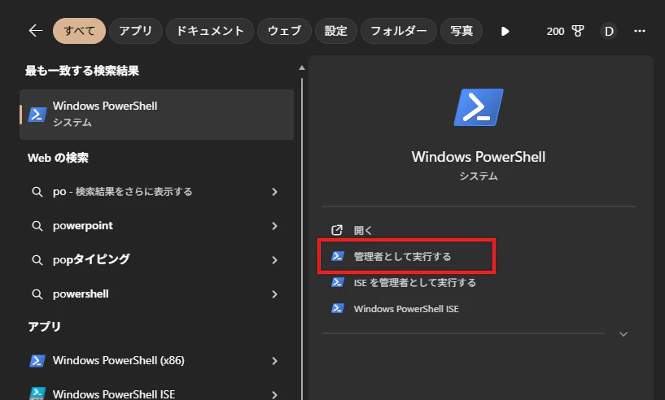The image size is (665, 400).
Task: Switch to the 設定 filter tab
Action: click(336, 31)
